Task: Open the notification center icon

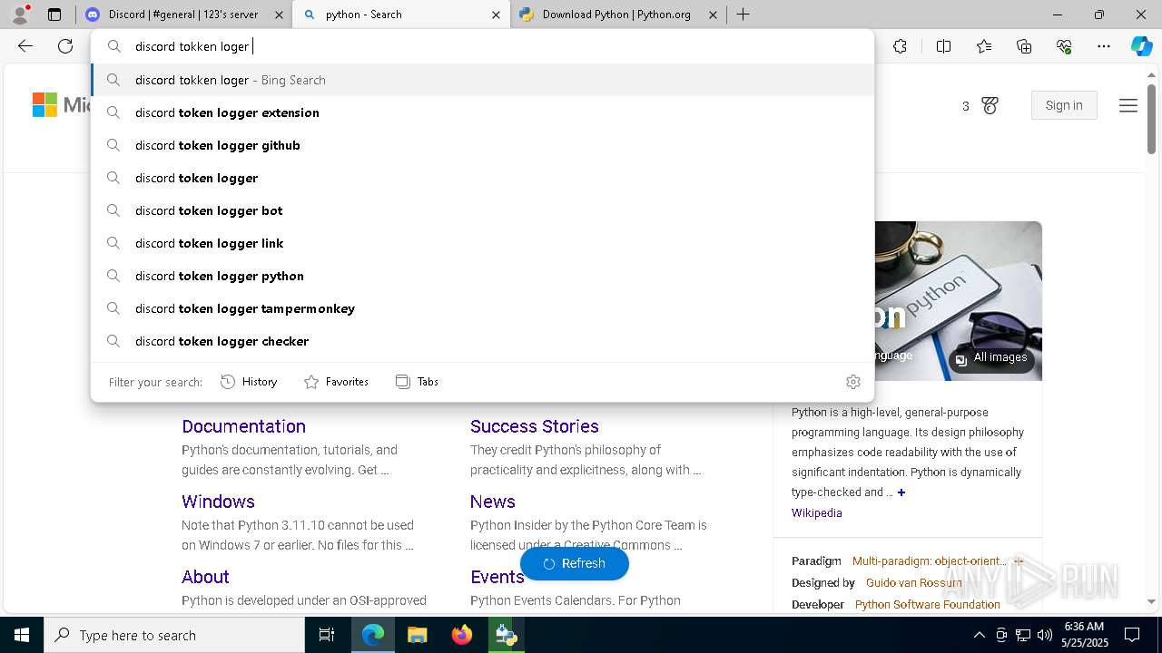Action: coord(1132,635)
